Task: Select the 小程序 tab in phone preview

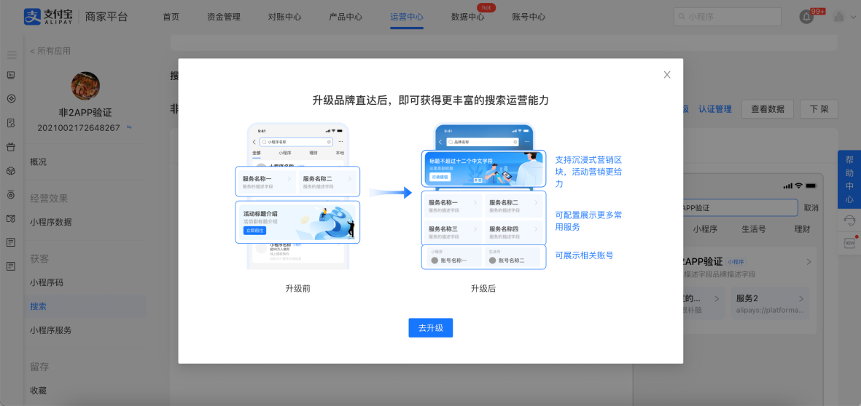Action: (705, 229)
